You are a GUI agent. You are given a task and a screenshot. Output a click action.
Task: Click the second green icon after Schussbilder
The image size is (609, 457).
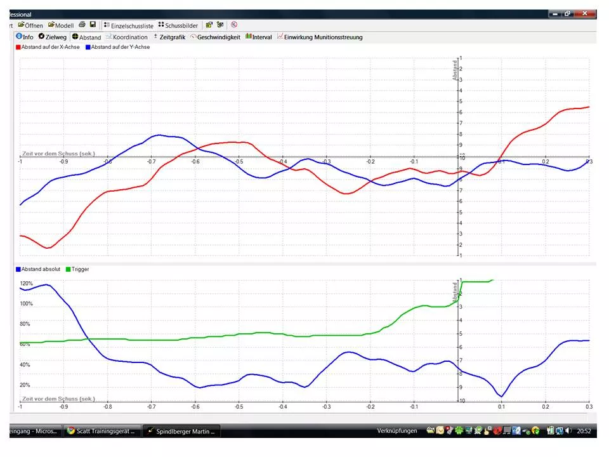(219, 25)
